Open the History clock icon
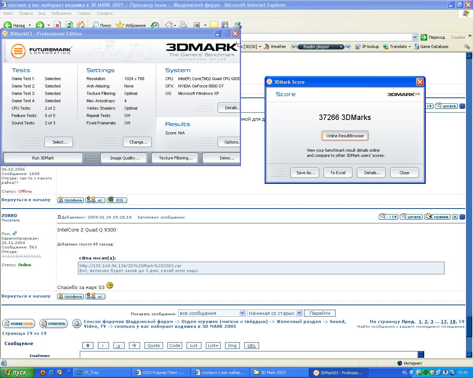Viewport: 473px width, 378px height. pyautogui.click(x=155, y=25)
